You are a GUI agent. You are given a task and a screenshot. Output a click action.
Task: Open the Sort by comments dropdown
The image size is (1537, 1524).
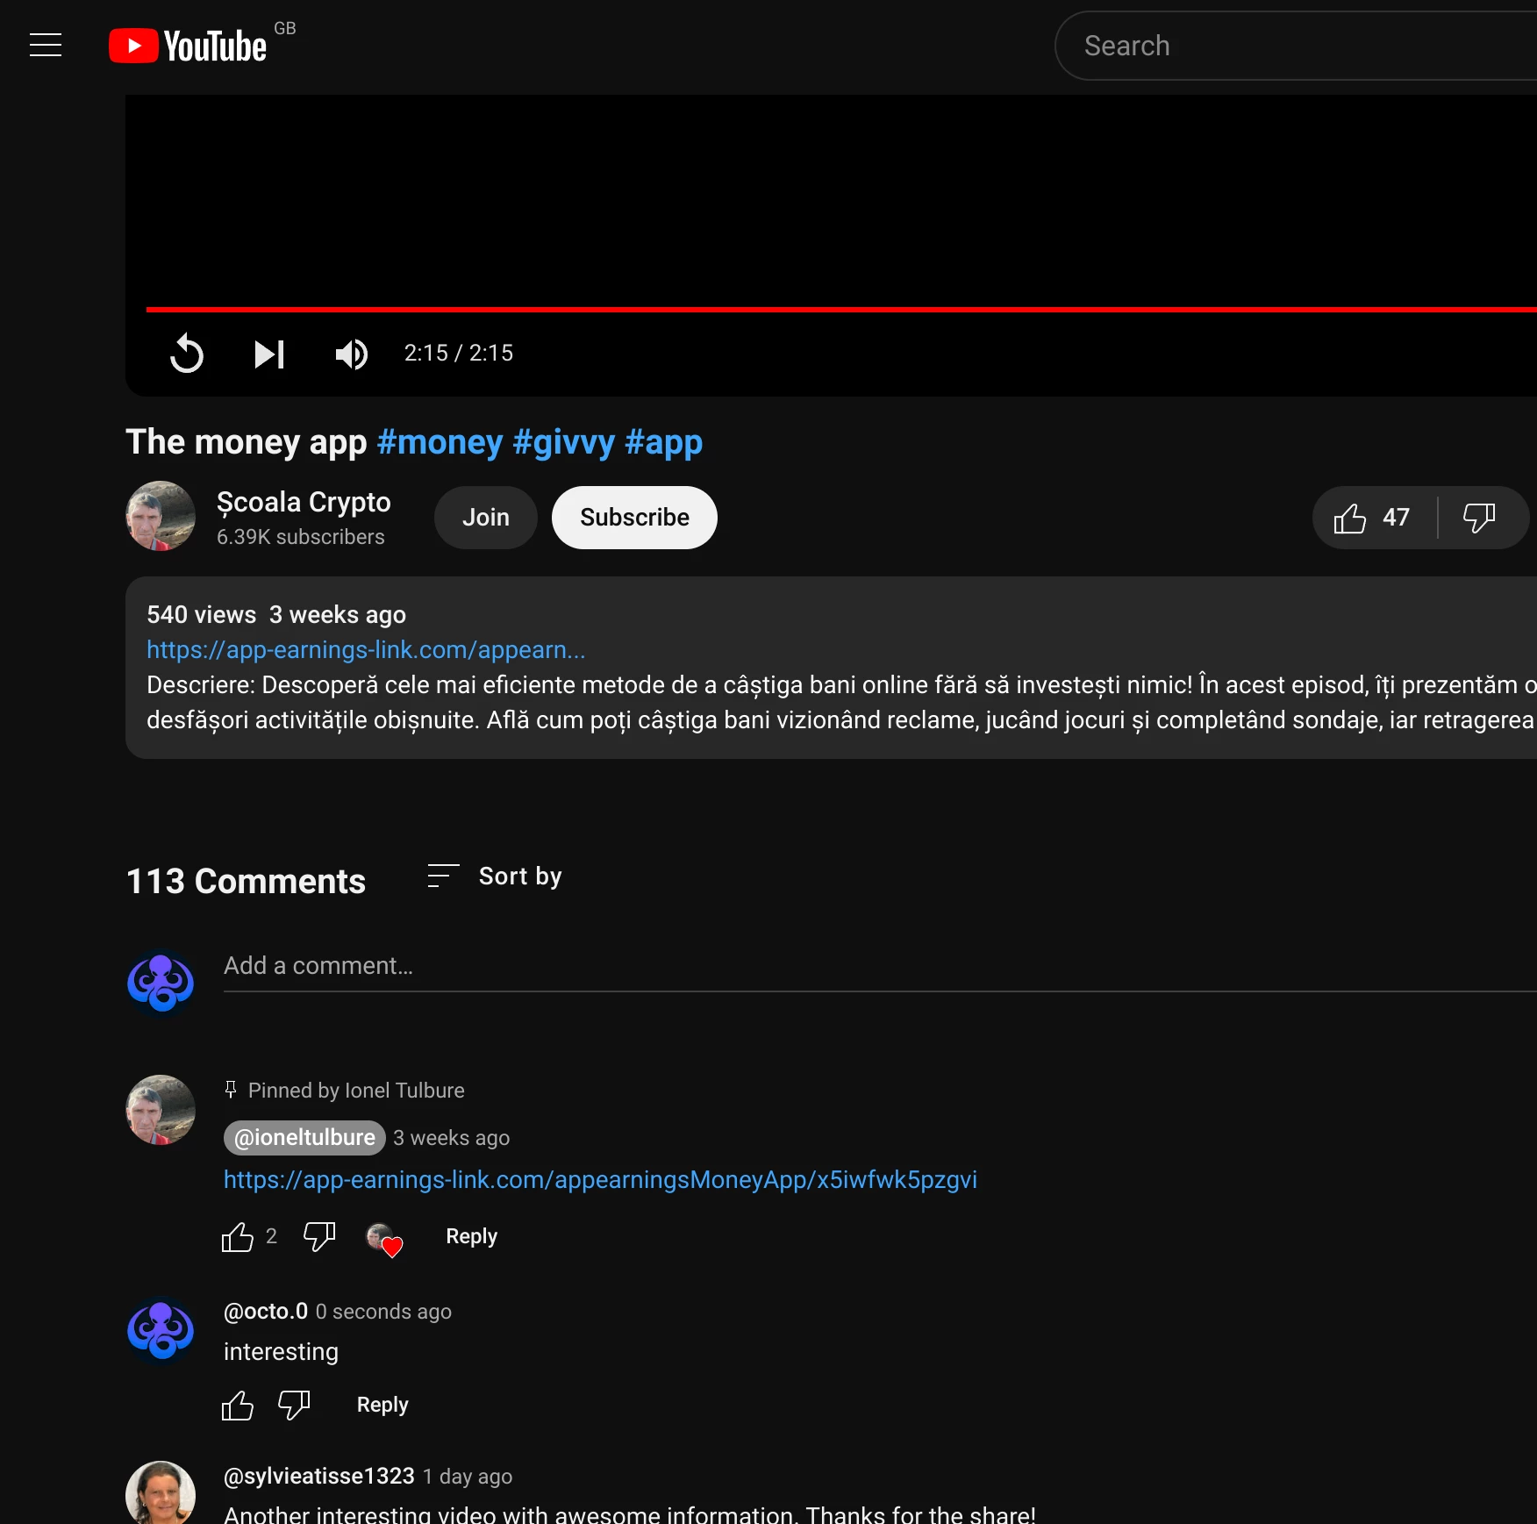[x=495, y=876]
